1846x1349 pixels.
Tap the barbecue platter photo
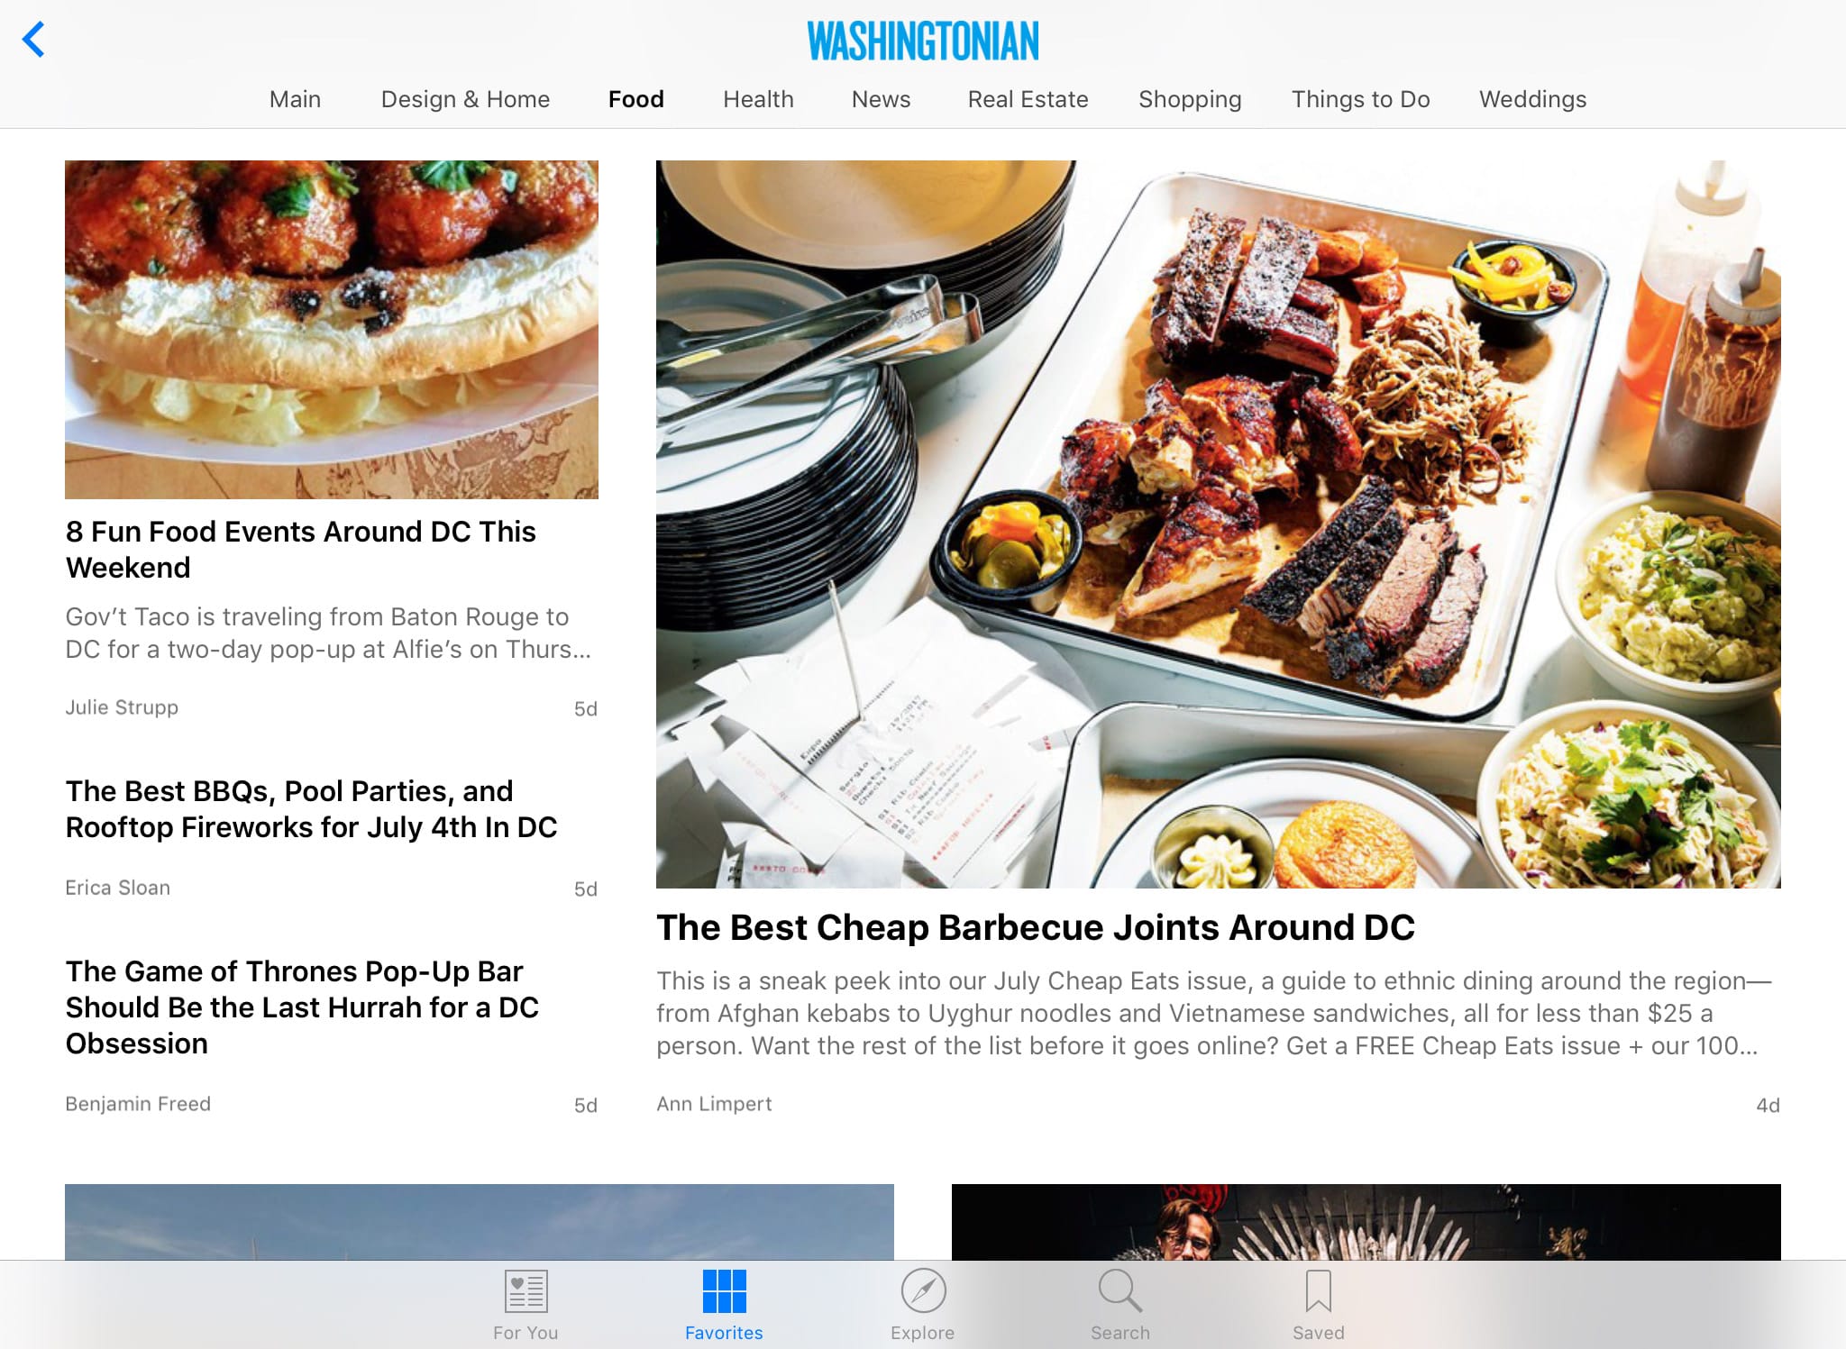pyautogui.click(x=1218, y=524)
